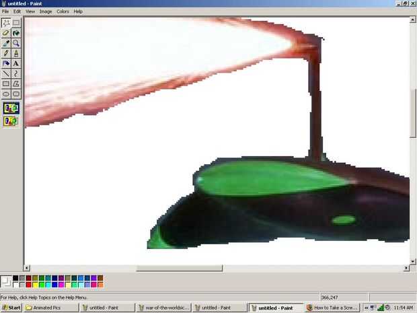This screenshot has height=313, width=417.
Task: Click the 11:54 AM system clock
Action: click(403, 308)
